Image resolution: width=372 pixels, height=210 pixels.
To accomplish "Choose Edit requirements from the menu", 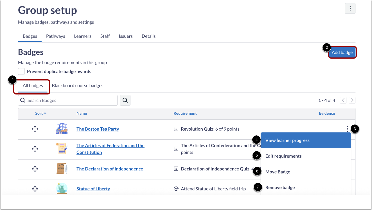I will pyautogui.click(x=306, y=156).
